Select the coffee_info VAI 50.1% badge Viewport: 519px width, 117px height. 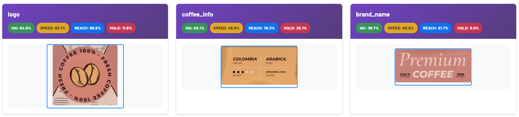coord(195,28)
